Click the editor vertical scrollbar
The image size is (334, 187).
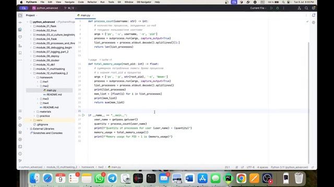[x=308, y=103]
